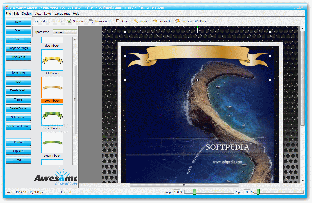
Task: Click the Text button
Action: (x=18, y=160)
